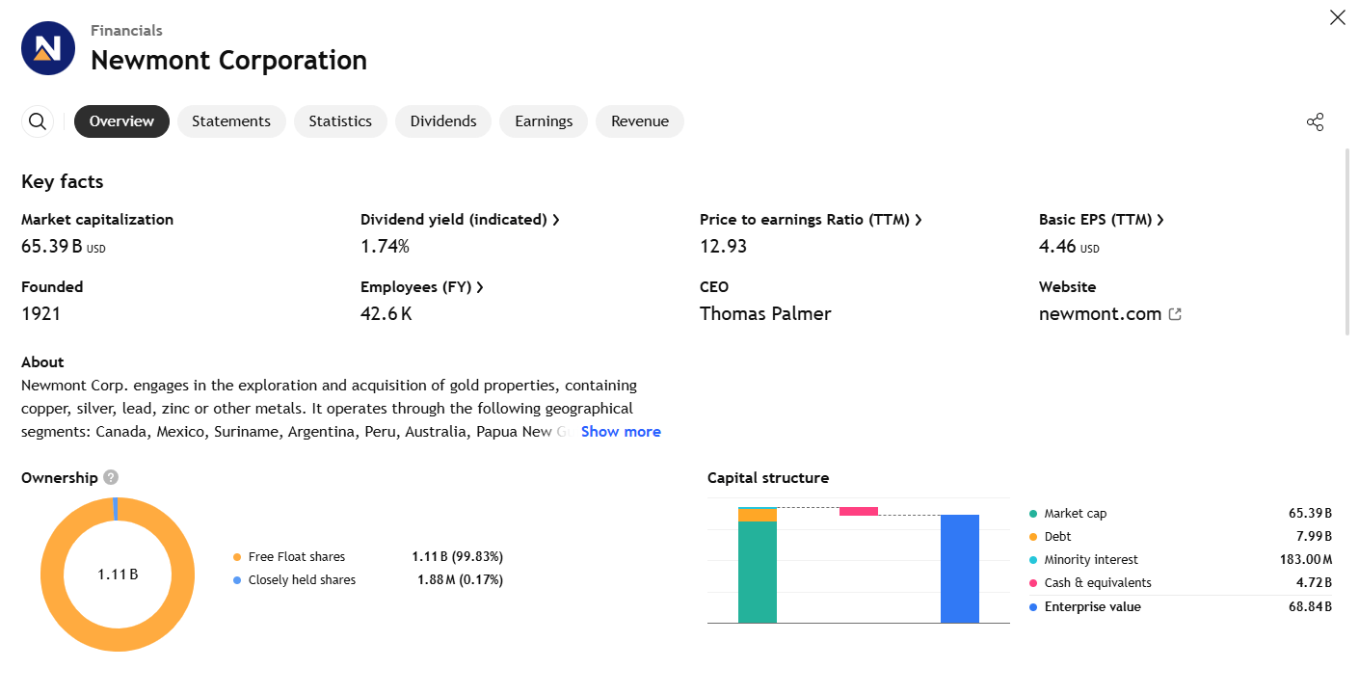The width and height of the screenshot is (1359, 695).
Task: Close the financials panel with the X
Action: click(1338, 17)
